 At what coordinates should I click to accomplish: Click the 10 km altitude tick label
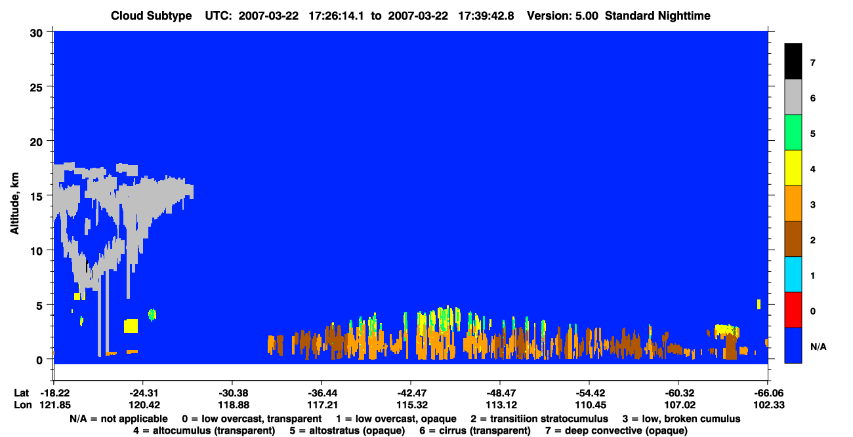pyautogui.click(x=38, y=250)
